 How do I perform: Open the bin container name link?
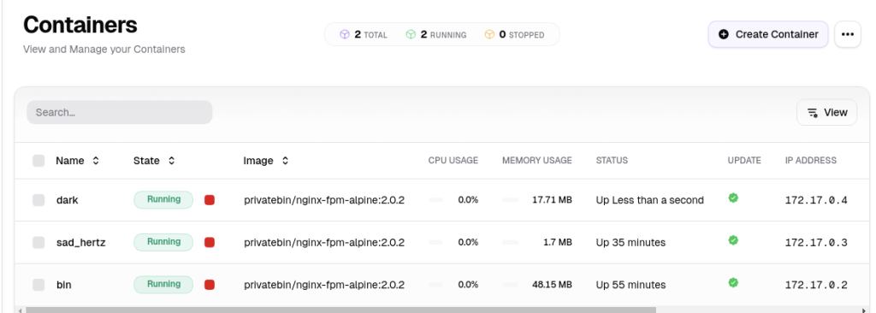tap(63, 285)
